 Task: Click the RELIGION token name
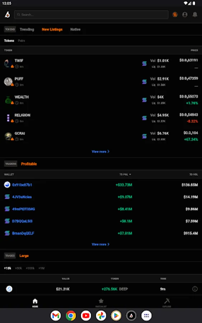(23, 115)
